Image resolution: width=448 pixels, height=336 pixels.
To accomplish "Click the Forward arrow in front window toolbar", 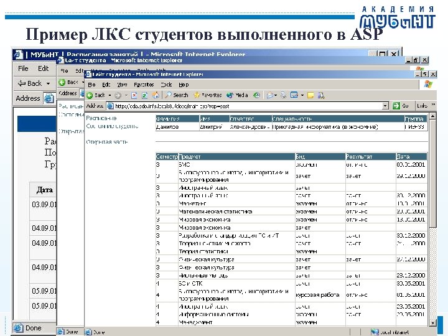I will [x=118, y=95].
